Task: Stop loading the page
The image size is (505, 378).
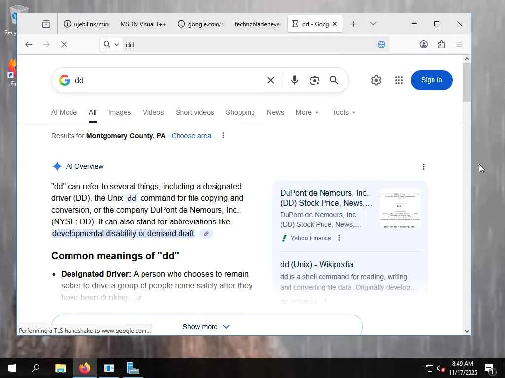Action: (64, 44)
